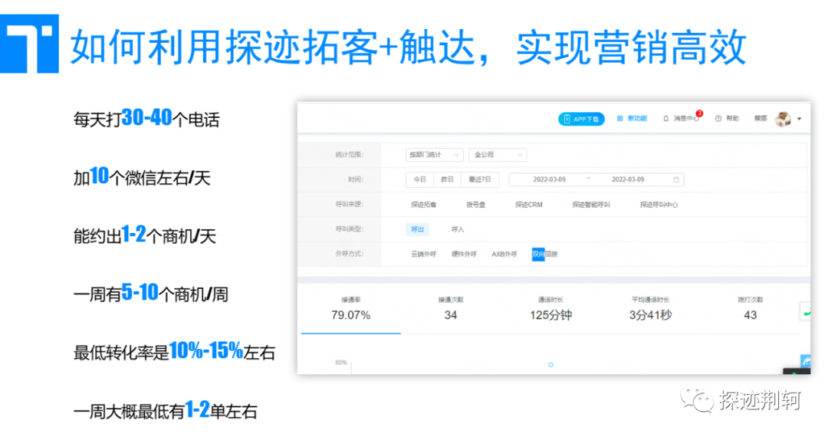Click the line 能约出1-2个商机/天

pyautogui.click(x=145, y=235)
